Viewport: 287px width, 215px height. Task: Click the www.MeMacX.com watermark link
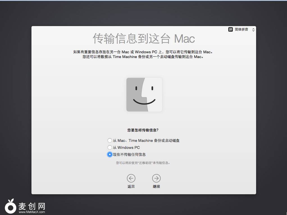[32, 212]
